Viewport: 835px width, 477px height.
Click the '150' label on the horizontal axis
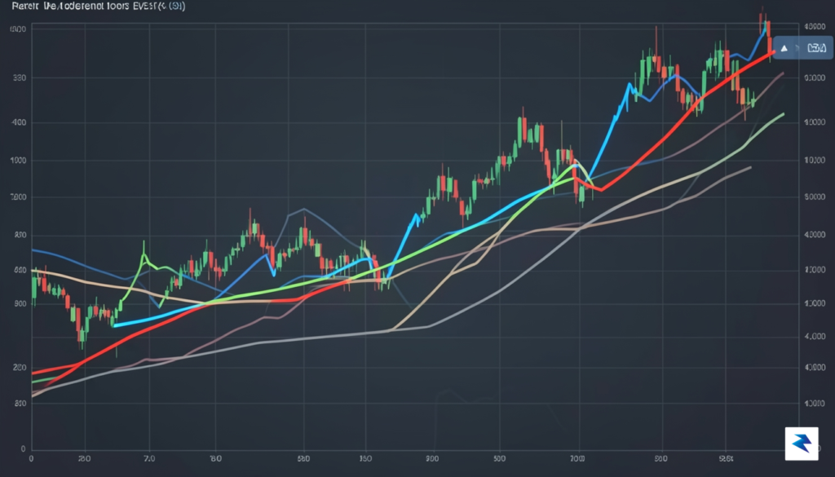365,458
